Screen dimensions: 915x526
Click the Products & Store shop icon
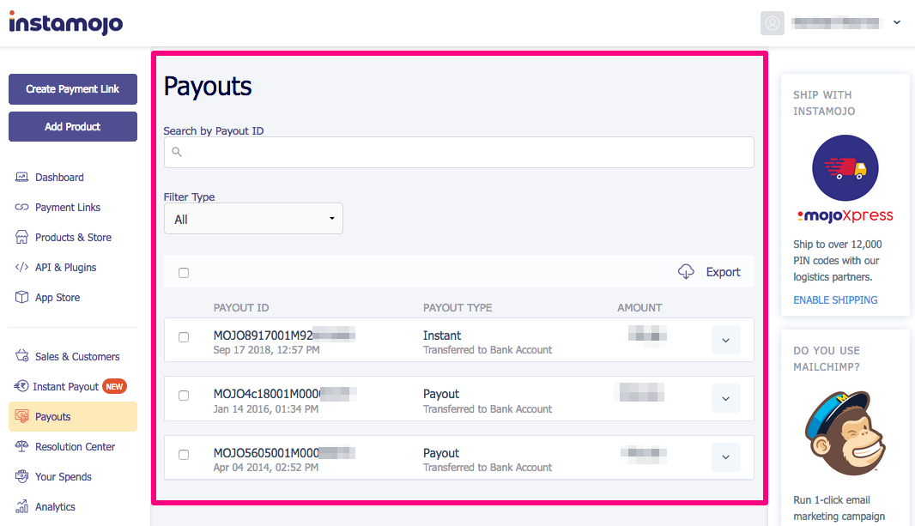pyautogui.click(x=21, y=237)
